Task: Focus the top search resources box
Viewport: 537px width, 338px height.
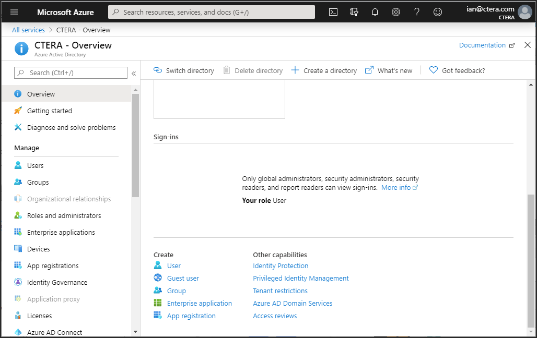Action: click(212, 12)
